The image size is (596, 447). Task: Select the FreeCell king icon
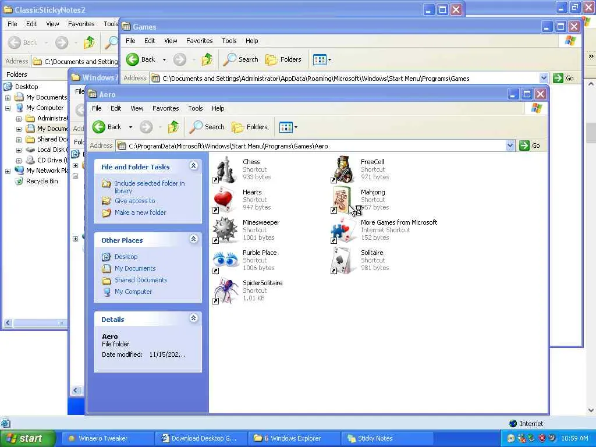tap(343, 169)
